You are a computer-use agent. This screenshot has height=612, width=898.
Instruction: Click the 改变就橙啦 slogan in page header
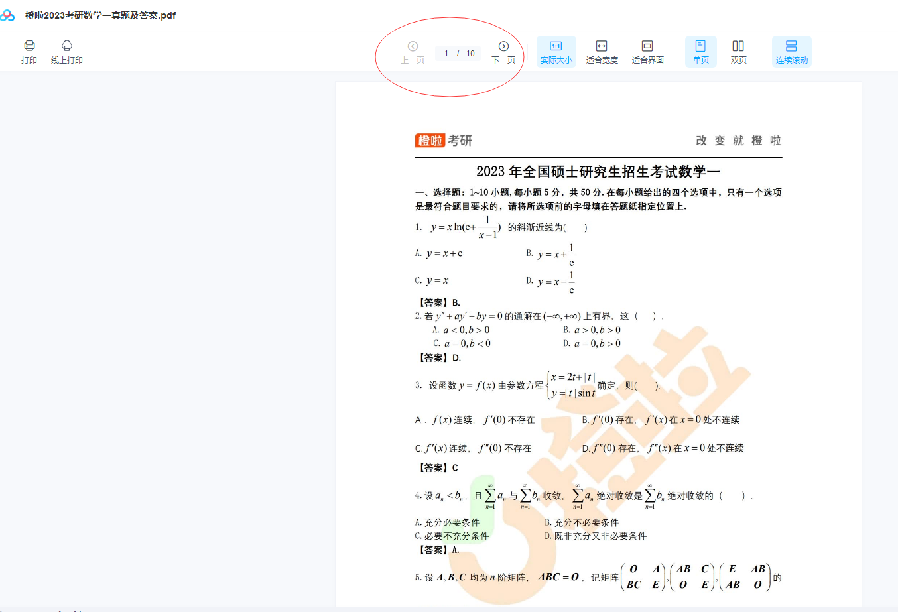click(x=738, y=141)
